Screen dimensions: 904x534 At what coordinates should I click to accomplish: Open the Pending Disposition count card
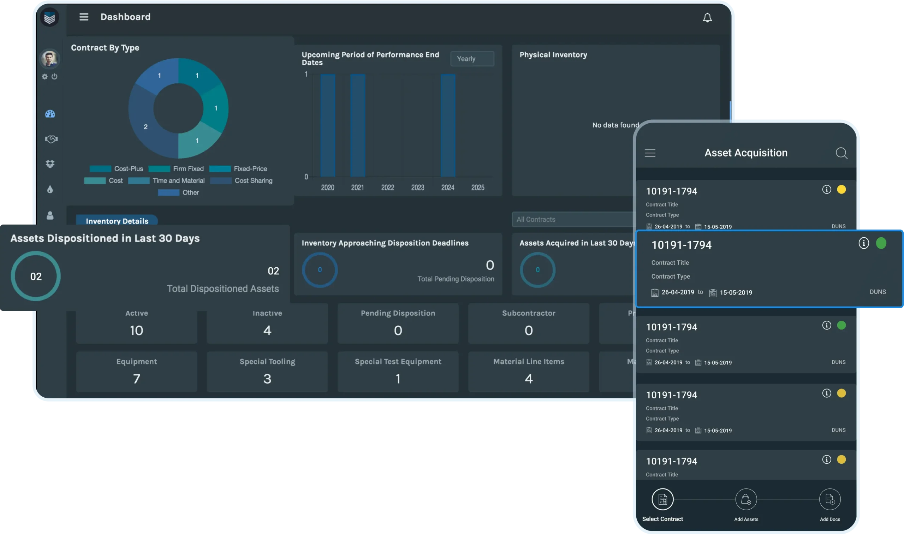398,323
